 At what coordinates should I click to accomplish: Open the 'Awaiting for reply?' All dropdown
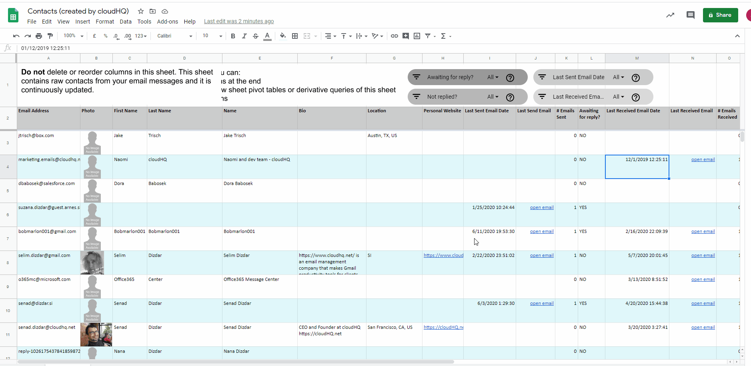[493, 77]
